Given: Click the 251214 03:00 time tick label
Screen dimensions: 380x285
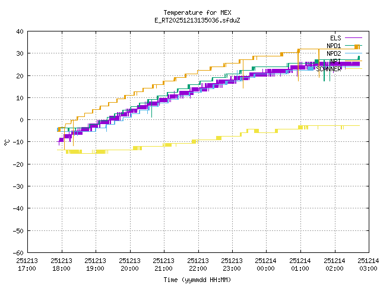Looking at the screenshot, I should pos(368,264).
